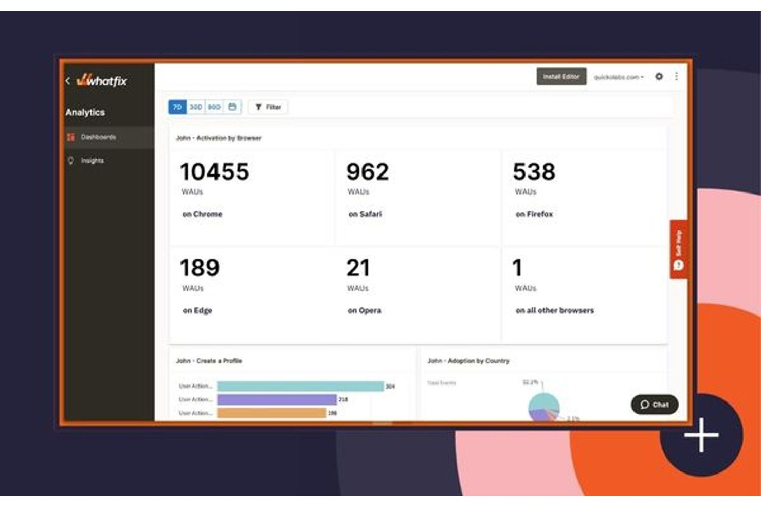Click the 10455 WAUs on Chrome card
The width and height of the screenshot is (761, 508).
coord(252,197)
